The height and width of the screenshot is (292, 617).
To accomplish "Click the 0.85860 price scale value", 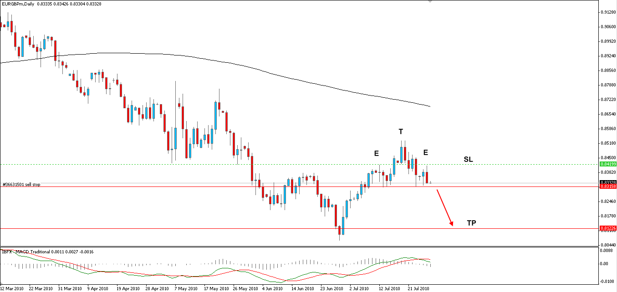I will click(608, 129).
